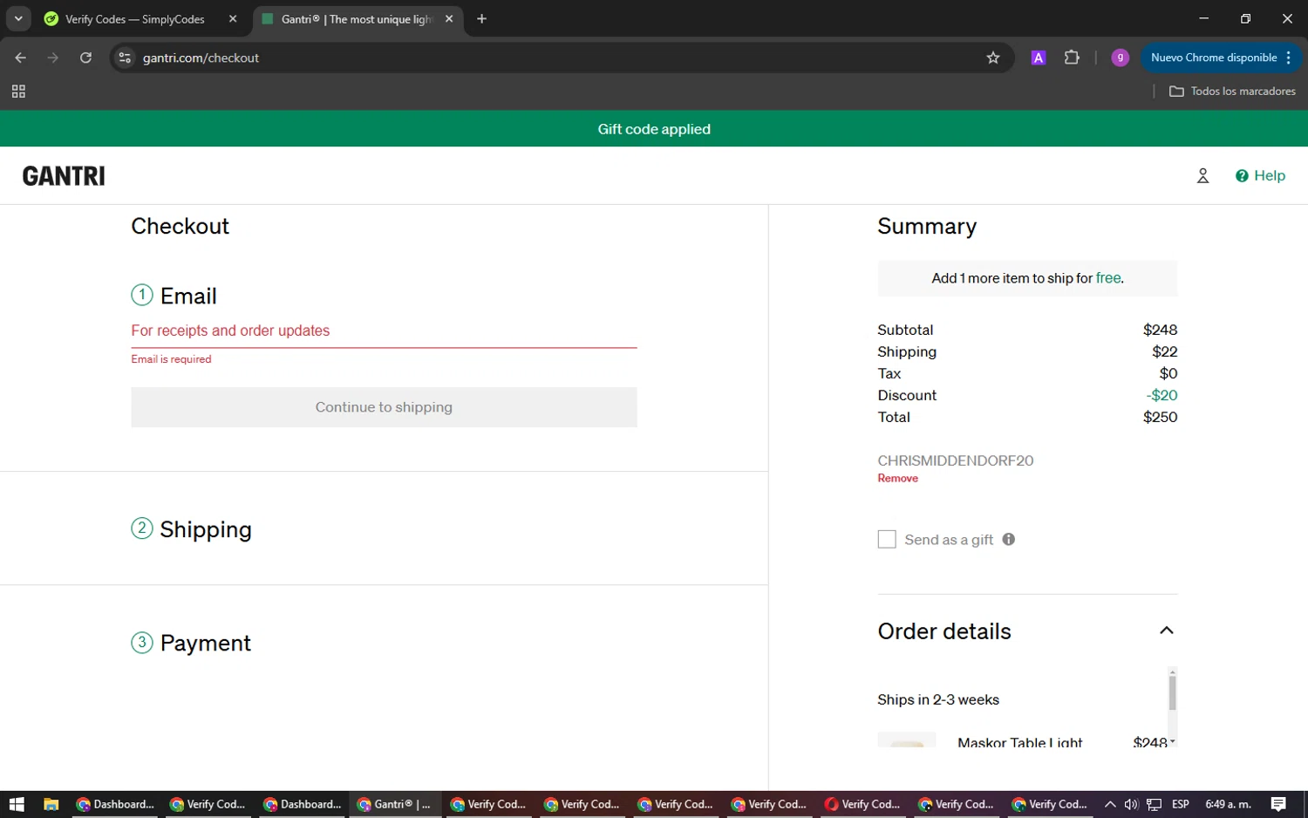Screen dimensions: 1308x818
Task: Open the apps grid icon in bookmarks bar
Action: click(18, 91)
